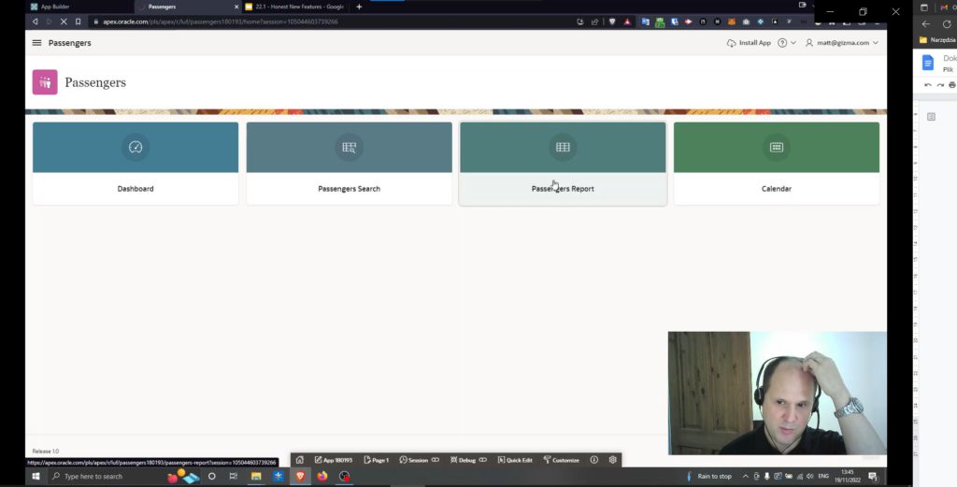Close the Passengers browser tab
This screenshot has height=487, width=957.
tap(236, 7)
